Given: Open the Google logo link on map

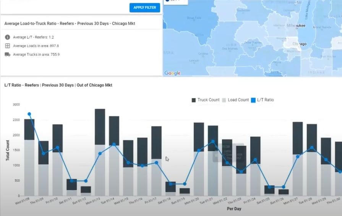Looking at the screenshot, I should tap(172, 73).
